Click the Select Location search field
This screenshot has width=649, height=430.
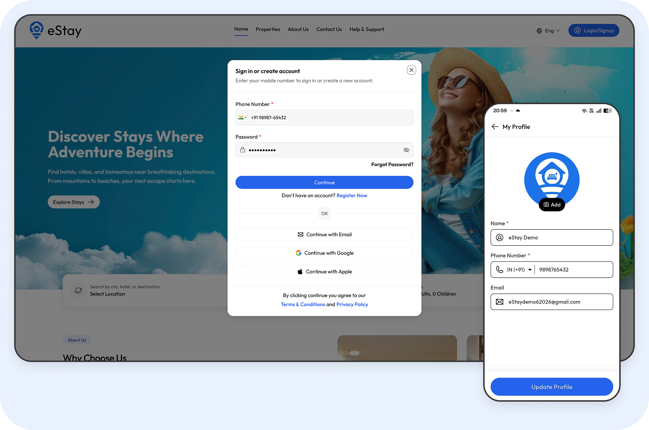(x=125, y=290)
